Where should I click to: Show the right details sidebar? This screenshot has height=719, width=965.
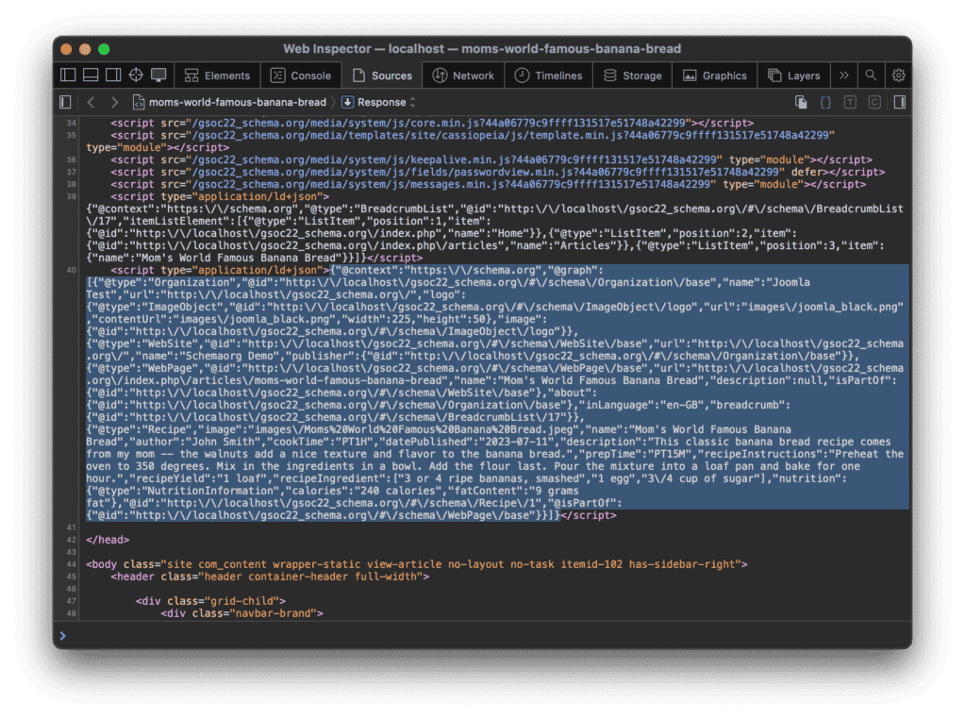(x=900, y=102)
